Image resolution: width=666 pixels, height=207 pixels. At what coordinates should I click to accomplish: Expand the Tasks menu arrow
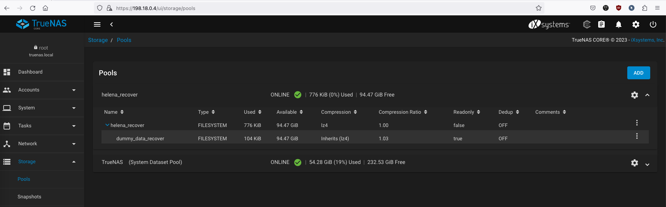[x=74, y=126]
